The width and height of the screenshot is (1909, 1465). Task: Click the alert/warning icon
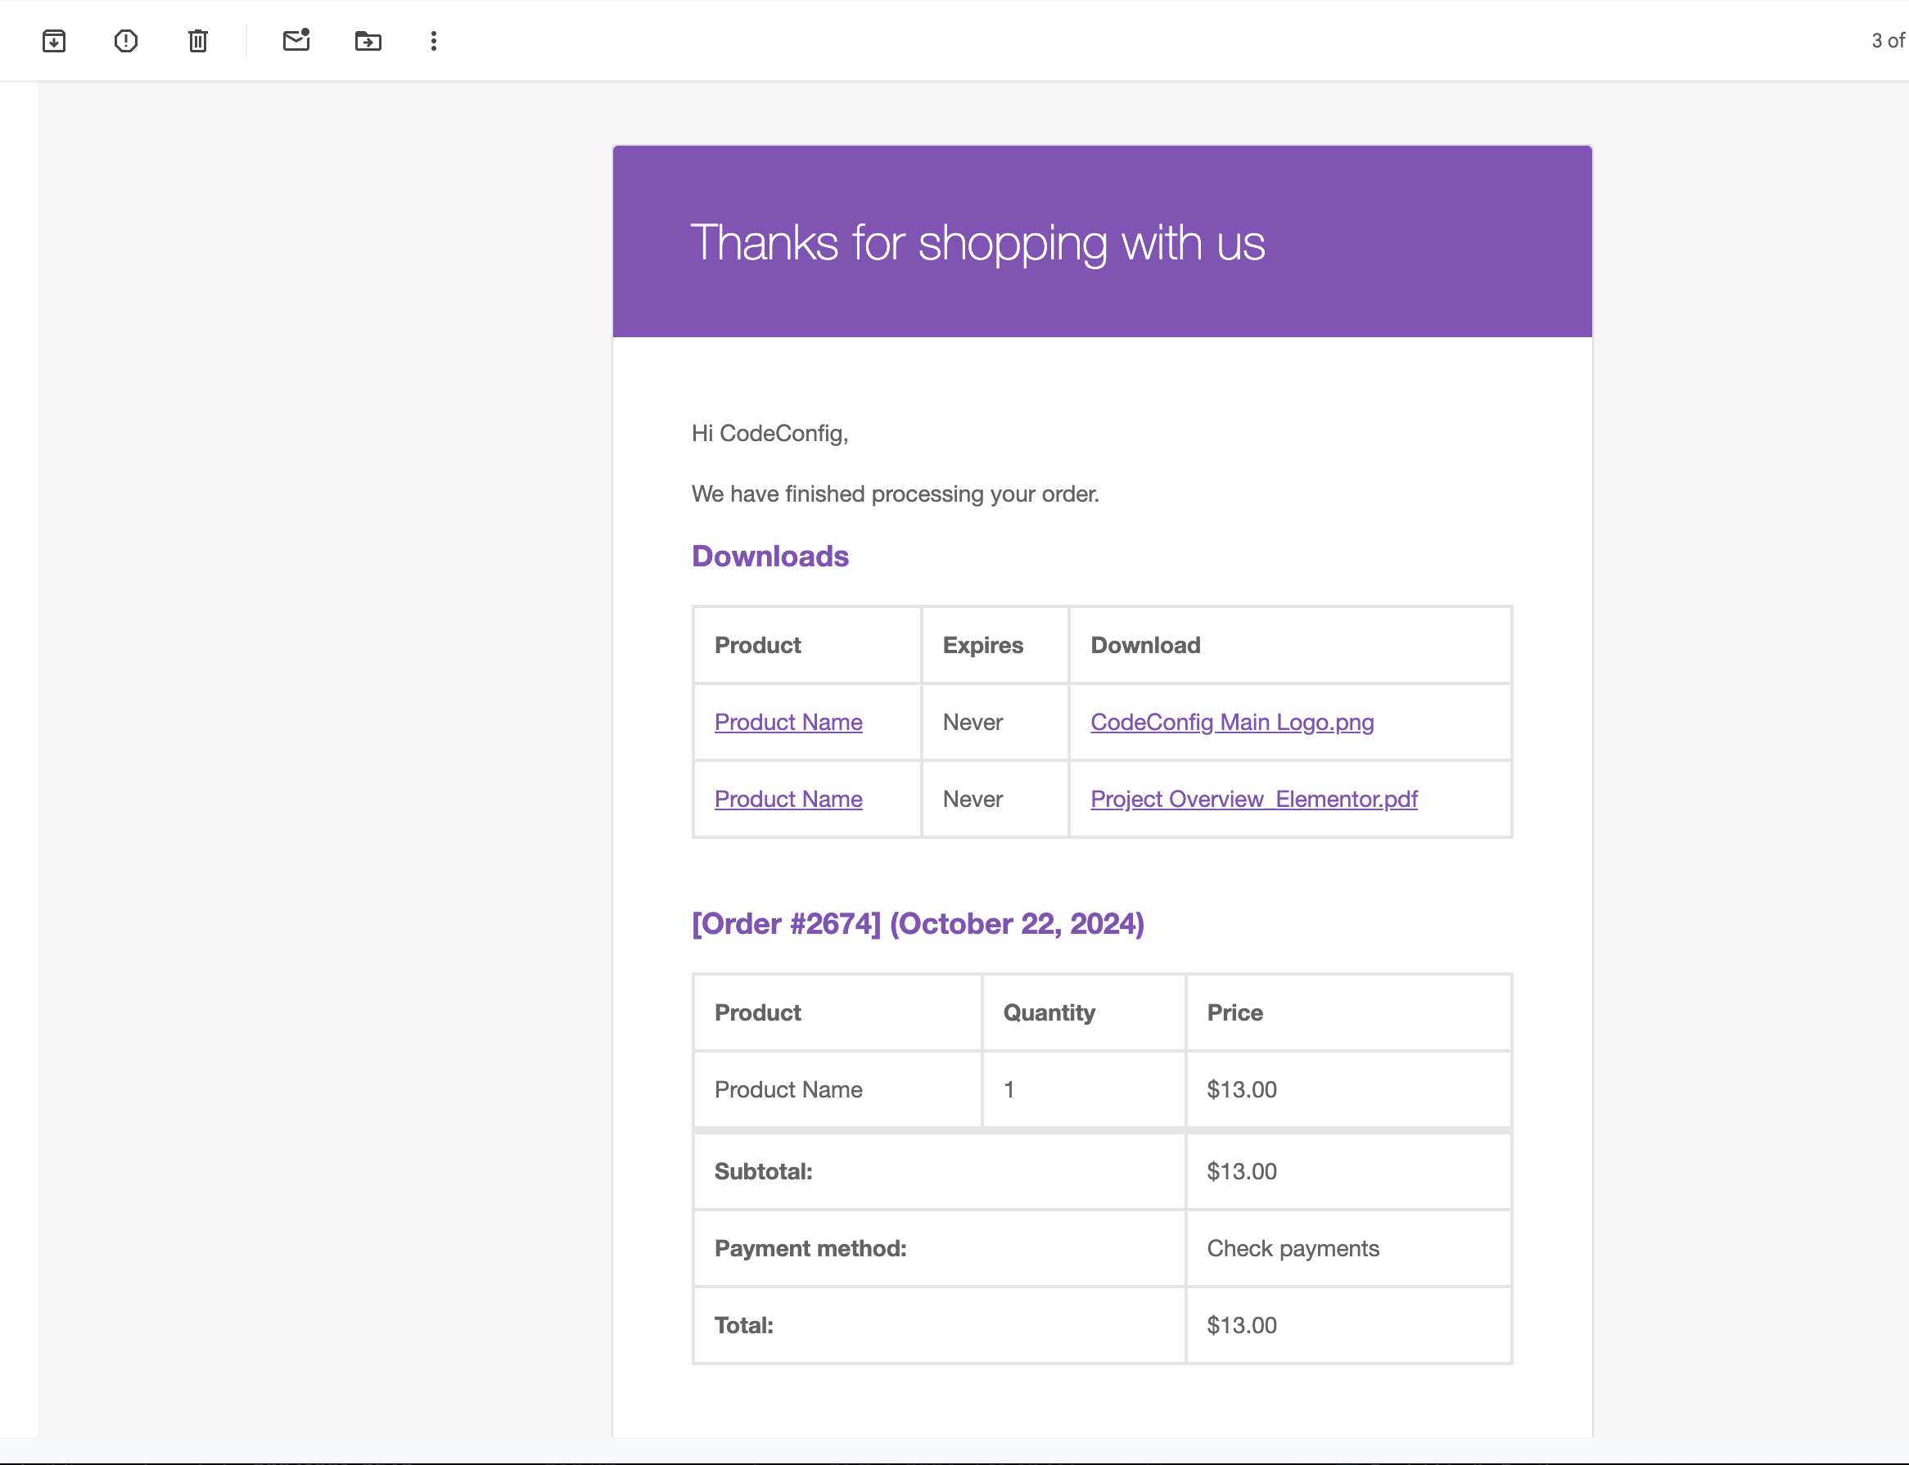coord(126,40)
